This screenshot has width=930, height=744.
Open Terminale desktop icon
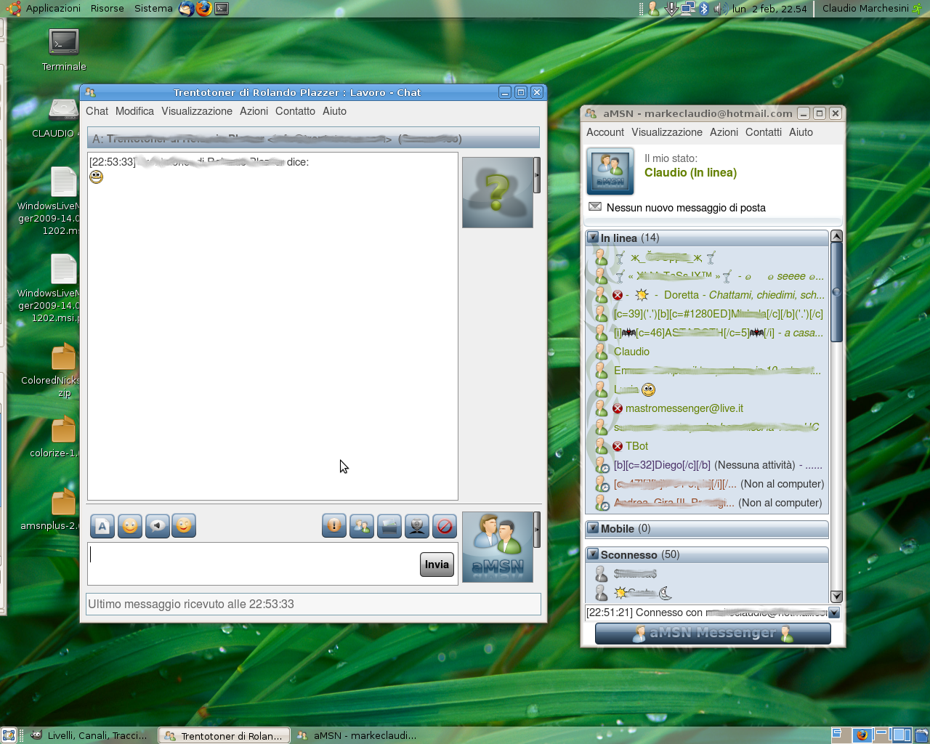[x=64, y=50]
